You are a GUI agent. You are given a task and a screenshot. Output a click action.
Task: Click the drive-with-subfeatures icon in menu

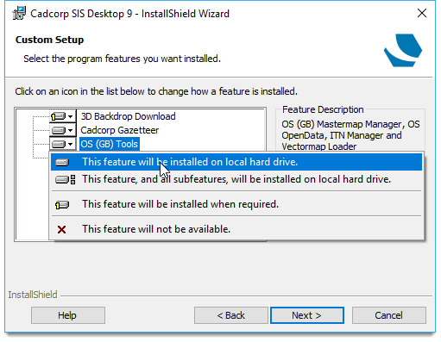click(66, 180)
